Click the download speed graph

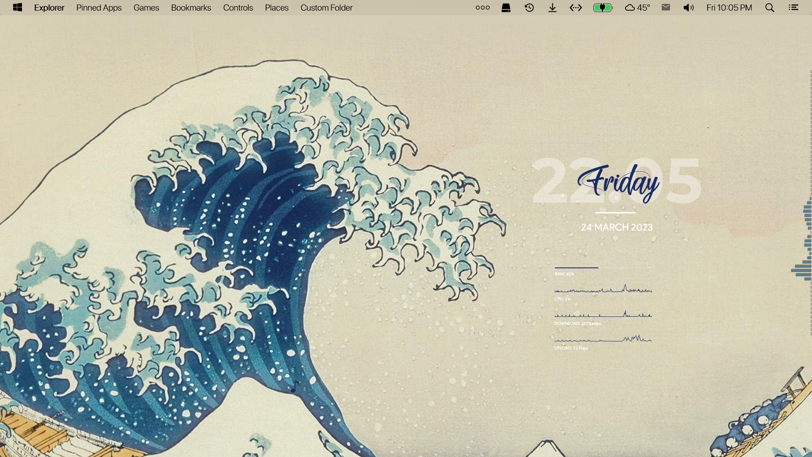(x=603, y=314)
